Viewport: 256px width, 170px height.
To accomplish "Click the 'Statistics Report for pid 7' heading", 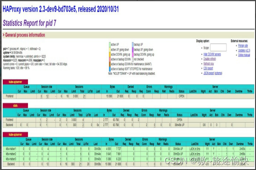I will click(29, 23).
